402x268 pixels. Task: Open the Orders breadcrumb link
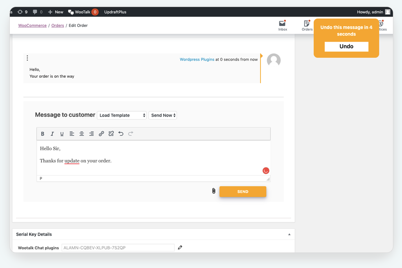coord(57,25)
